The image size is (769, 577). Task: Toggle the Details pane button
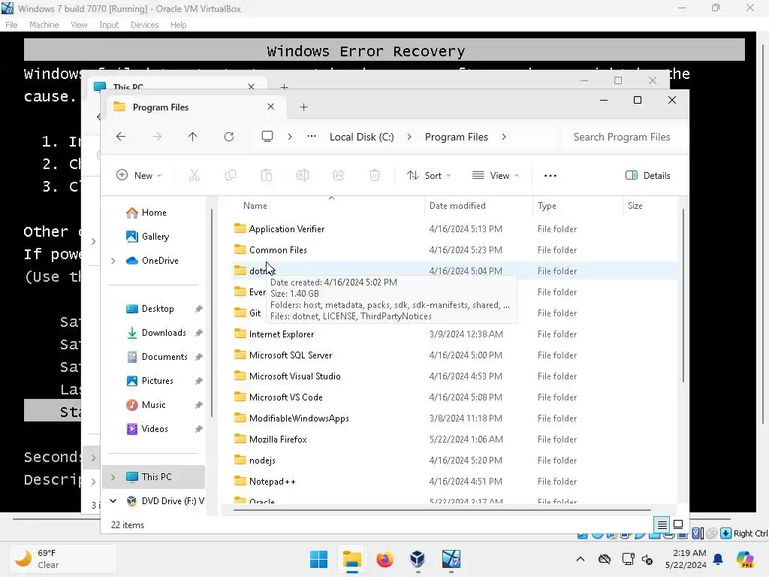(648, 176)
